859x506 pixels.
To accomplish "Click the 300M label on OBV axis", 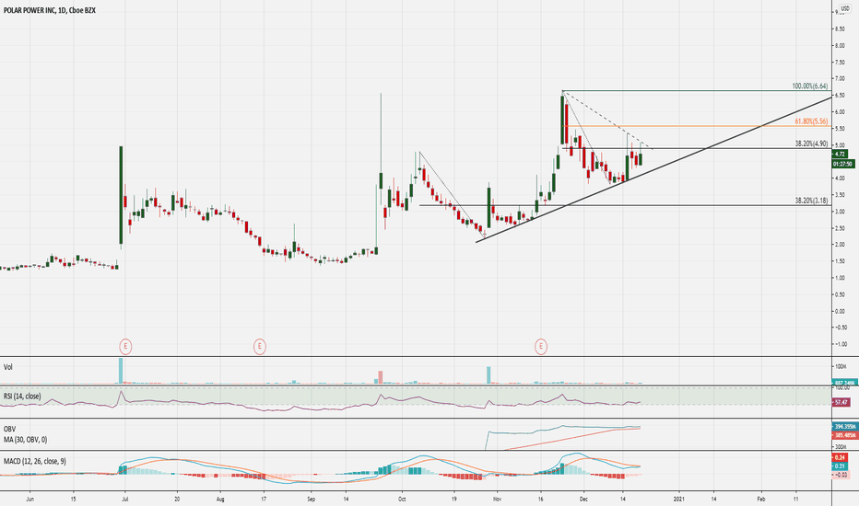I will click(840, 446).
